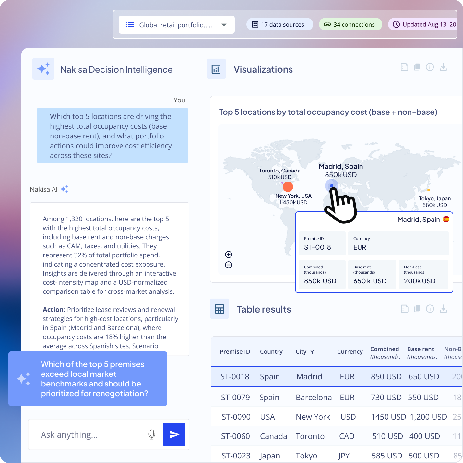463x463 pixels.
Task: Click inside the Ask anything input field
Action: (x=81, y=434)
